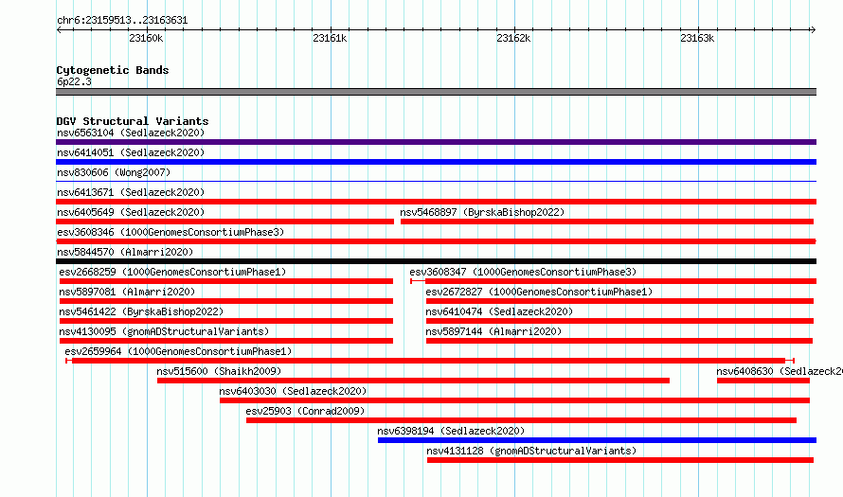Click the red nsv5897081 variant bar
The width and height of the screenshot is (843, 497).
[x=225, y=301]
